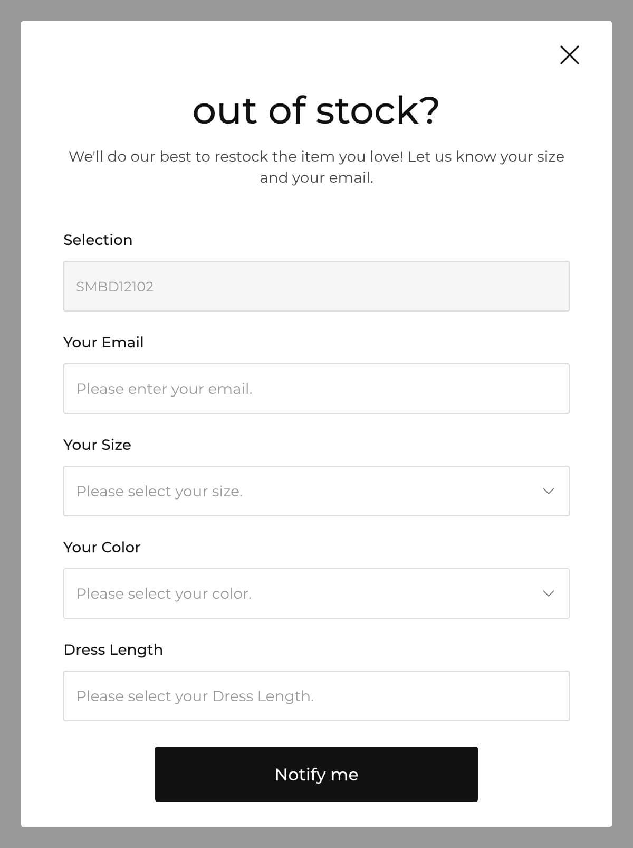Click the Your Email label
This screenshot has height=848, width=633.
[103, 342]
